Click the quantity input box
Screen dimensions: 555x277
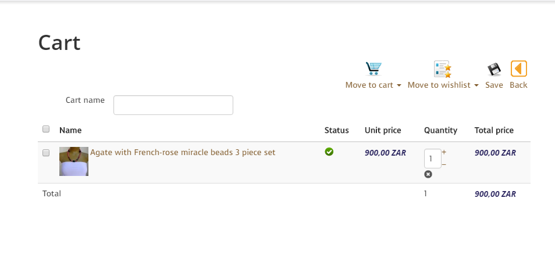point(432,159)
